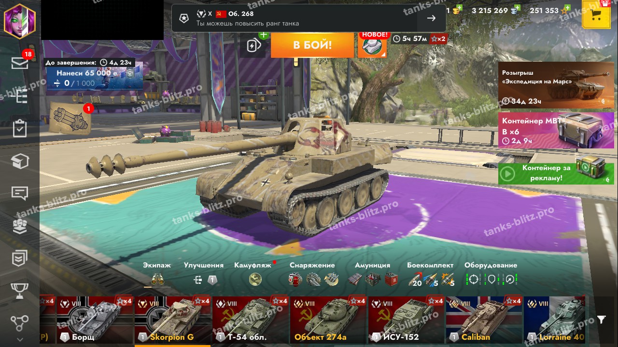The height and width of the screenshot is (347, 618).
Task: Click the player avatar portrait
Action: [20, 20]
